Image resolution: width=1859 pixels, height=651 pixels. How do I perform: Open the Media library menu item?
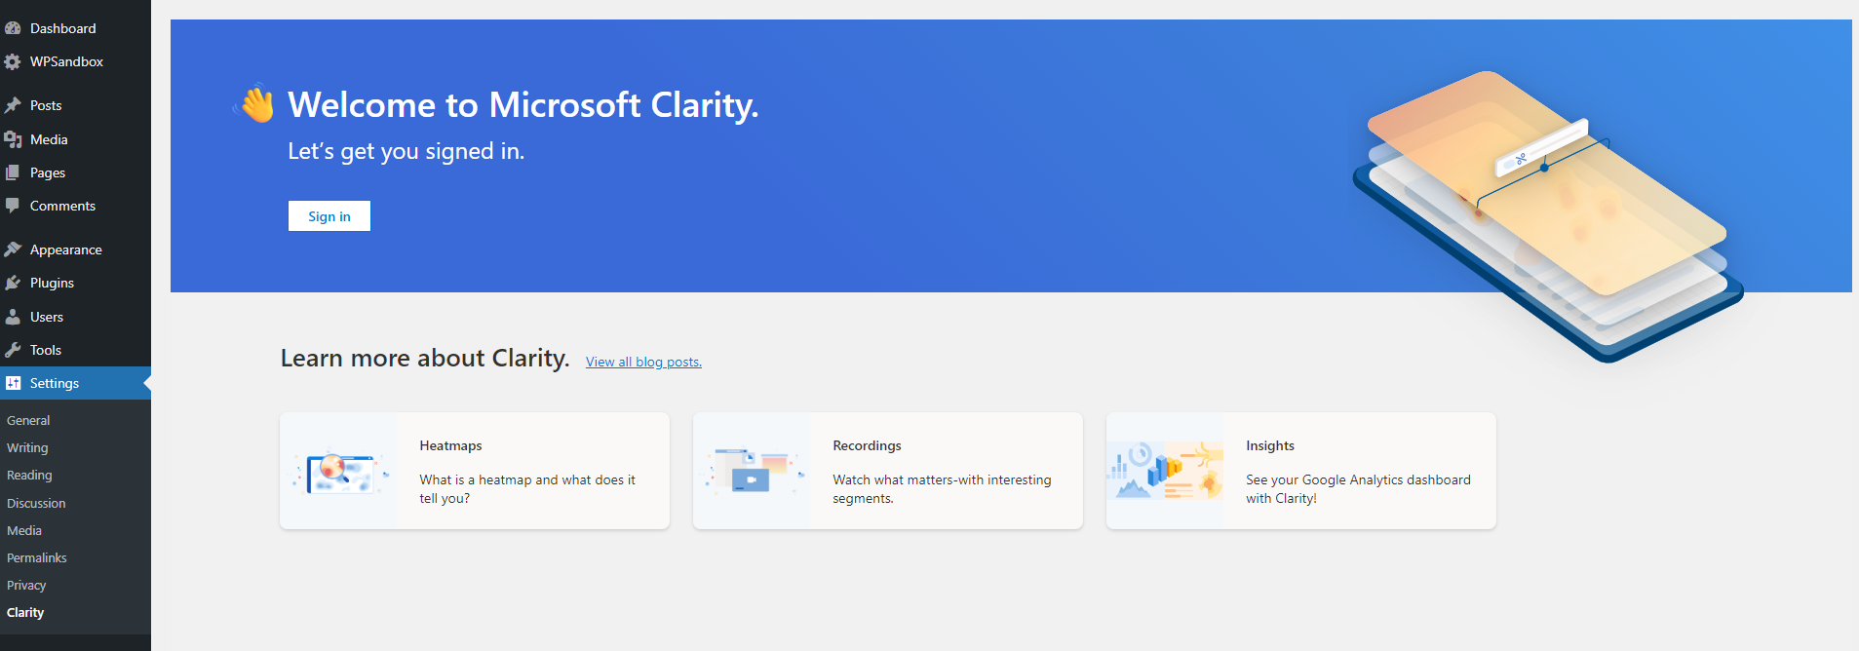click(49, 139)
